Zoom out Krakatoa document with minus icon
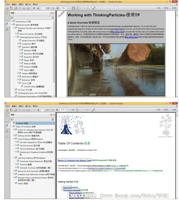The height and width of the screenshot is (201, 179). point(53,110)
